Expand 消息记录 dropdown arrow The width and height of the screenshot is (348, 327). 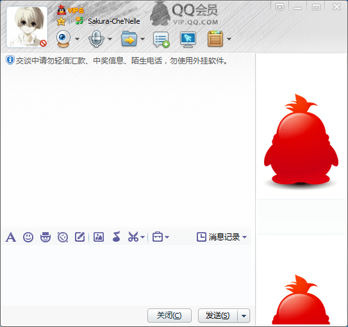[x=245, y=237]
